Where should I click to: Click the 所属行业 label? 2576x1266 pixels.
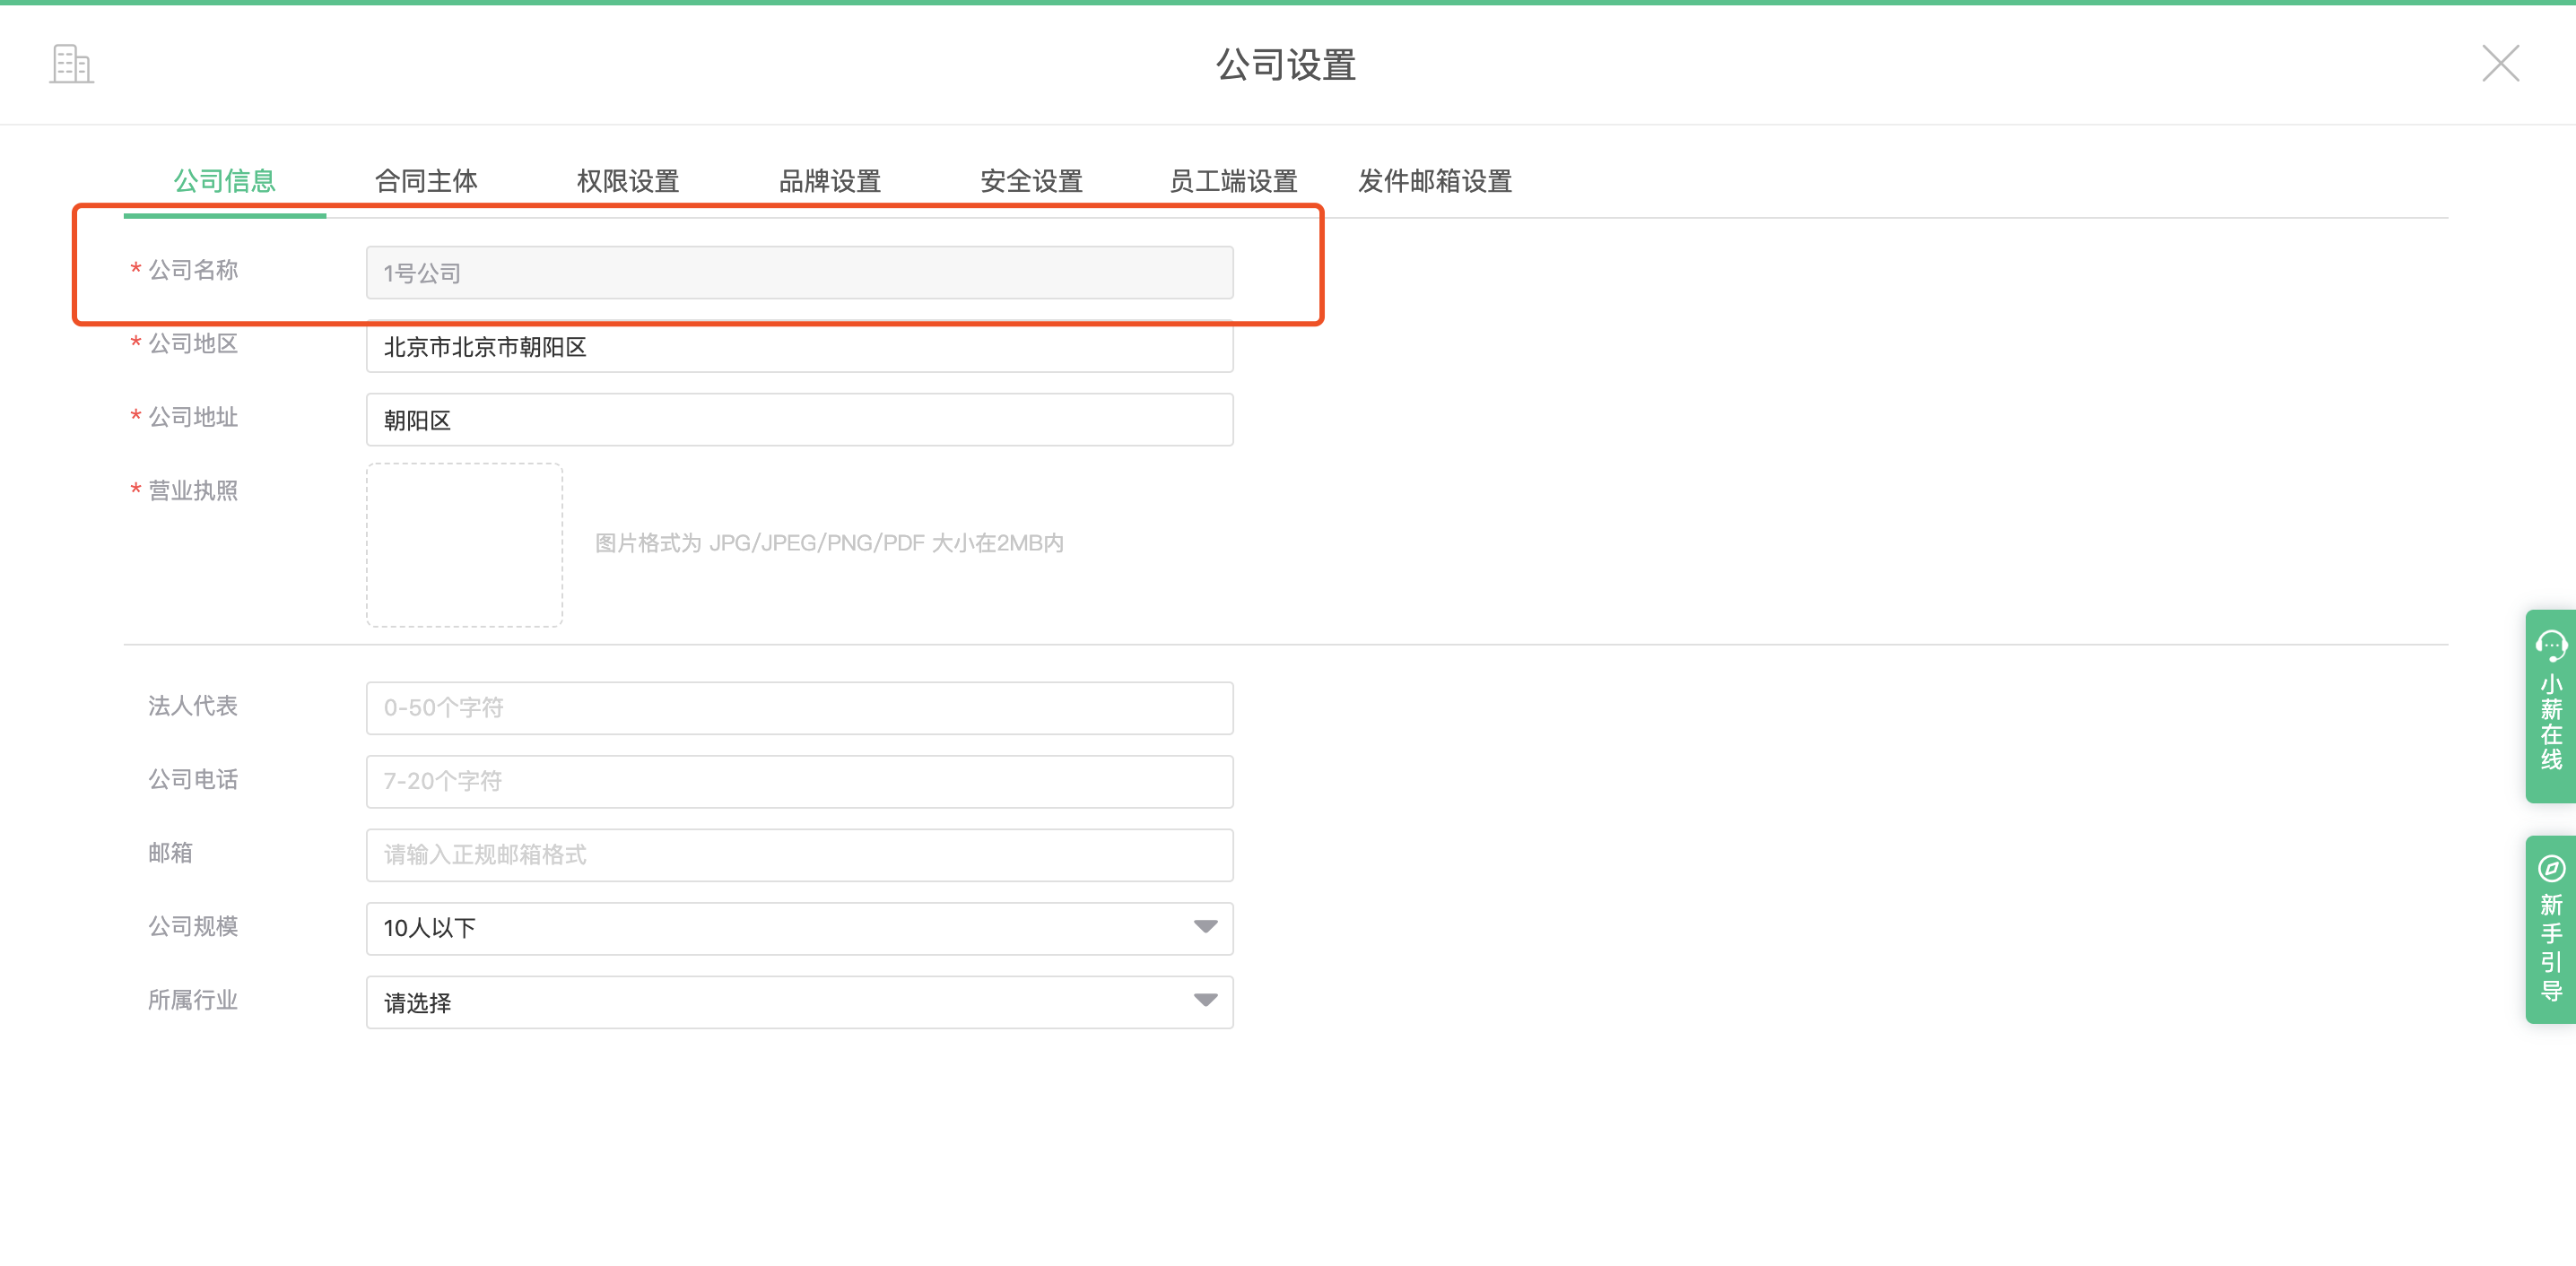[x=193, y=1000]
